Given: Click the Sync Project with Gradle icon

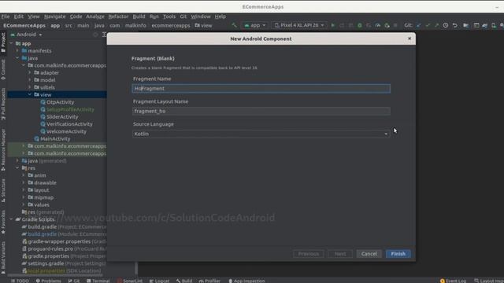Looking at the screenshot, I should [485, 25].
